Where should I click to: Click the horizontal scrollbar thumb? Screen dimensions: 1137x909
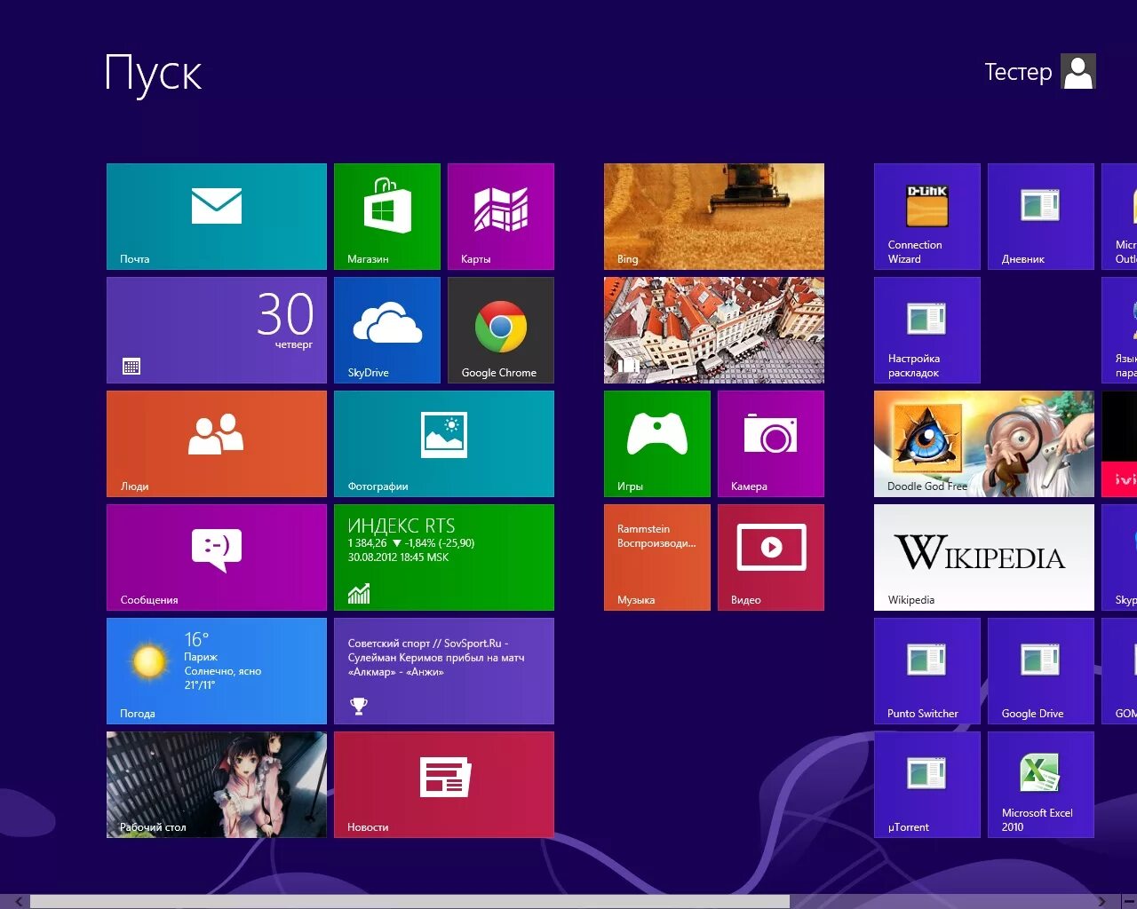(x=409, y=902)
